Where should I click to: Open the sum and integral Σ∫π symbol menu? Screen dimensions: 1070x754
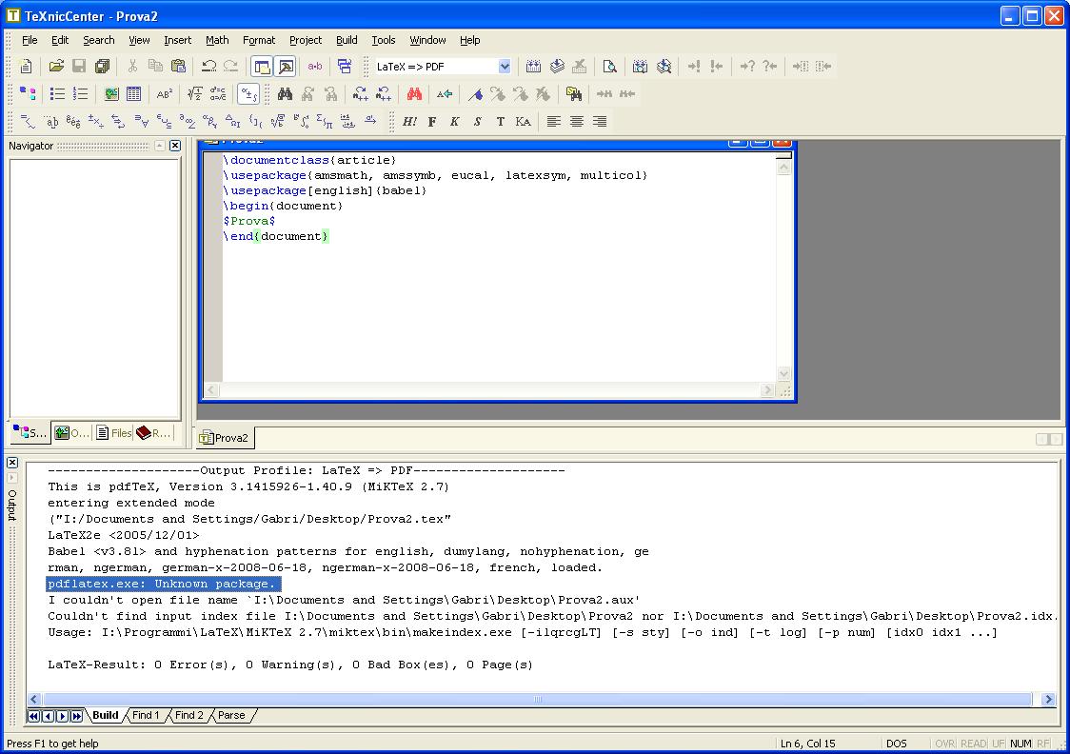click(x=324, y=122)
